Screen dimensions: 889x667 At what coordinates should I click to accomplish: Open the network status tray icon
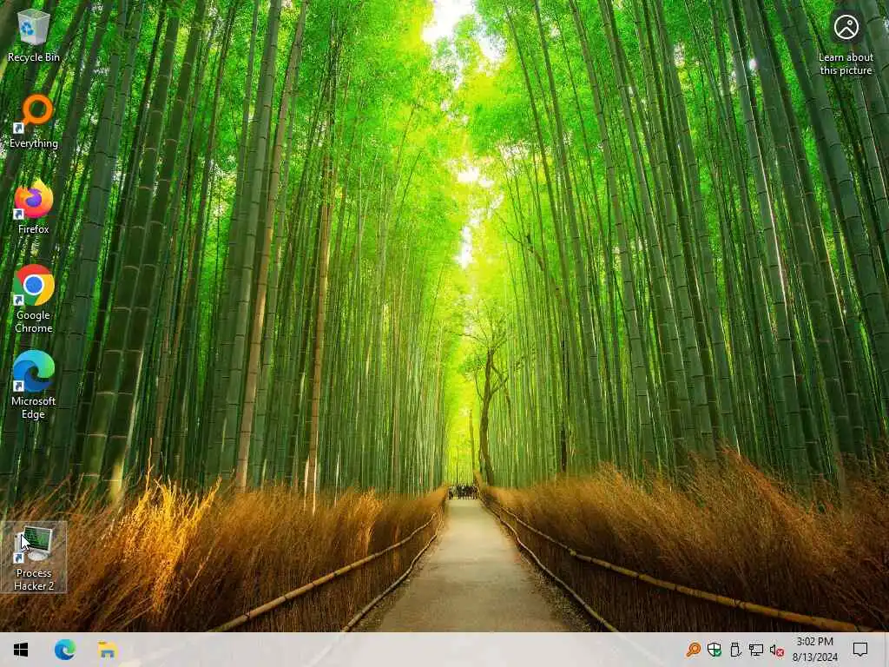(x=756, y=650)
